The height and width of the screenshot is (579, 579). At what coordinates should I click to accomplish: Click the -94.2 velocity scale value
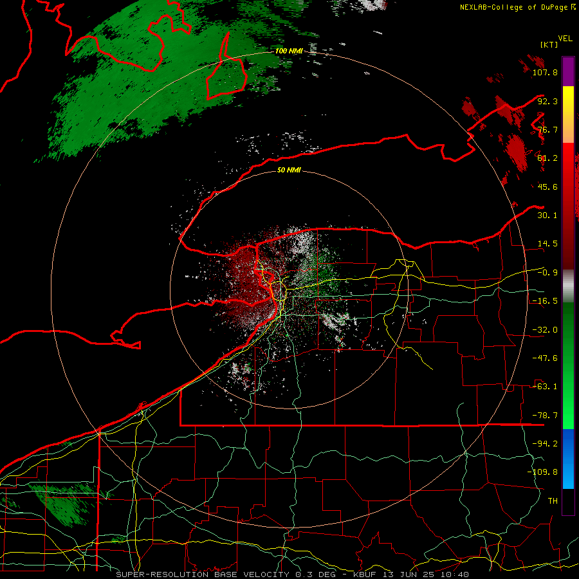point(545,444)
